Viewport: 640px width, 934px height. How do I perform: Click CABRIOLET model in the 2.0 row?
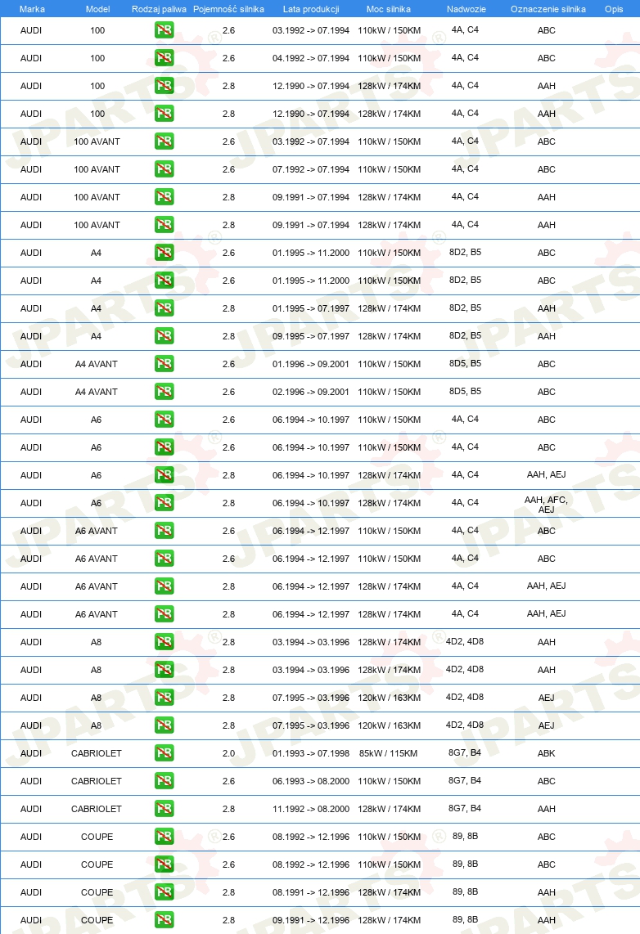97,753
